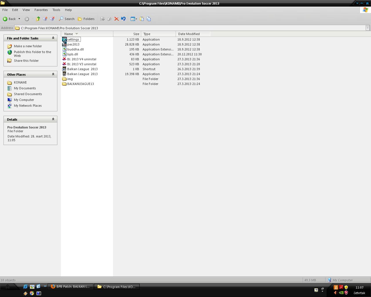Click the Copy To toolbar icon

[x=109, y=19]
